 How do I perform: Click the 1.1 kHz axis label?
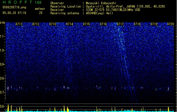pyautogui.click(x=3, y=36)
